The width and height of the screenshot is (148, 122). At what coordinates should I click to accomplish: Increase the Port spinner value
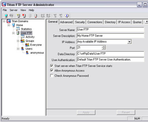pos(104,47)
